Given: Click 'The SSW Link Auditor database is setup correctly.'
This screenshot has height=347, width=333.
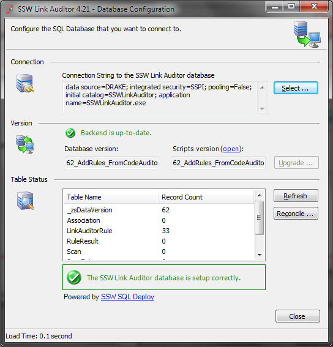Looking at the screenshot, I should [164, 277].
